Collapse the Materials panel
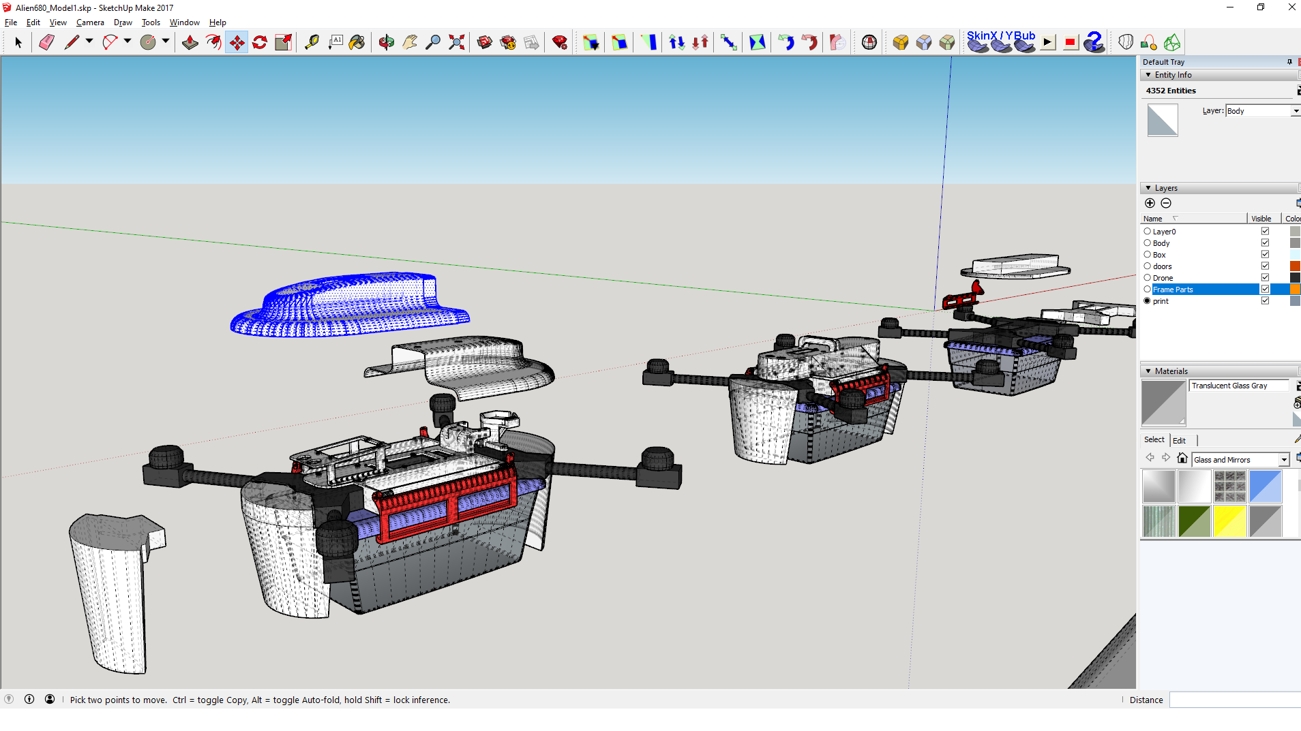 tap(1149, 371)
